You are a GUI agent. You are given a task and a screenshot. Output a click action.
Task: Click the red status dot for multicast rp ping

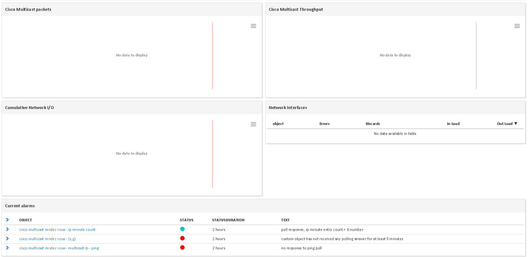click(182, 247)
